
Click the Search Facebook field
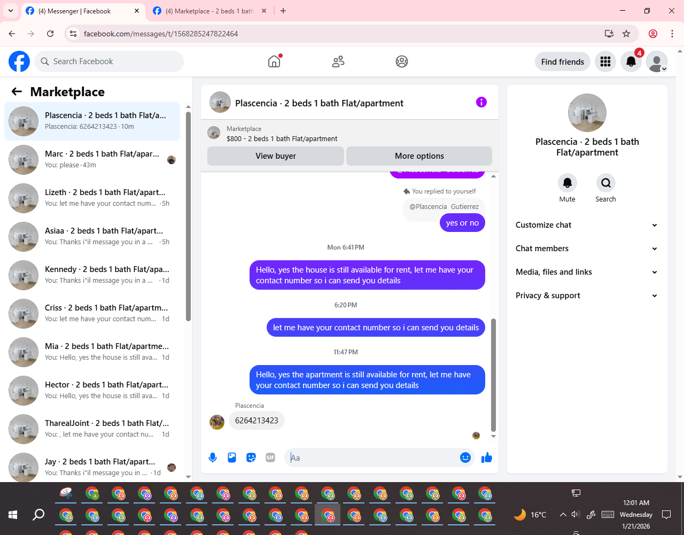coord(109,61)
